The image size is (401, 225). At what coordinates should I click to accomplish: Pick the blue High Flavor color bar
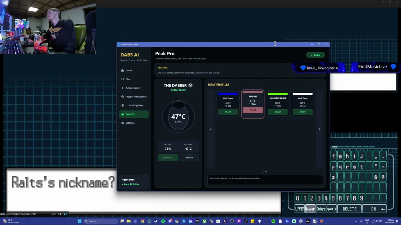click(x=228, y=94)
